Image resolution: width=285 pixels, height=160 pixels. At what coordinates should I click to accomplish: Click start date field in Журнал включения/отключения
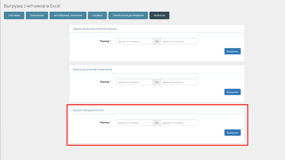(x=134, y=82)
